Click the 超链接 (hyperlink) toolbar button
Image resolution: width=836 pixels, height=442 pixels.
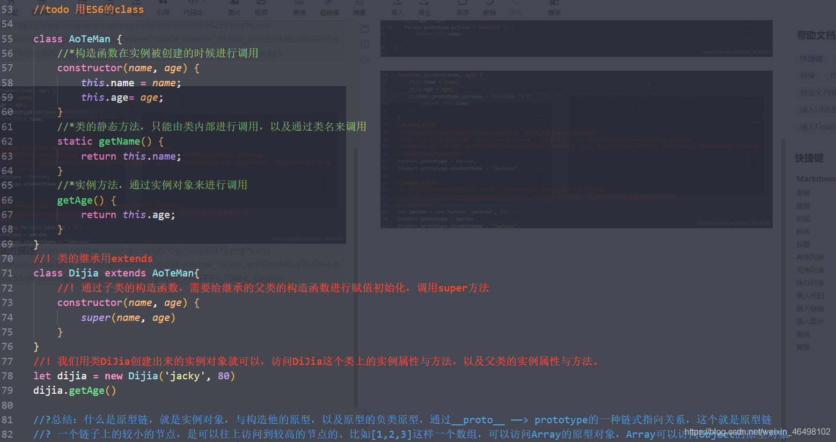click(x=329, y=8)
